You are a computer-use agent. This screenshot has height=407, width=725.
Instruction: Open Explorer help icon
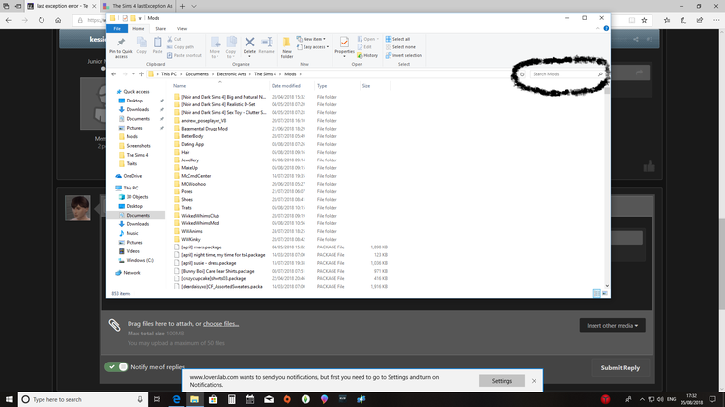pyautogui.click(x=606, y=29)
